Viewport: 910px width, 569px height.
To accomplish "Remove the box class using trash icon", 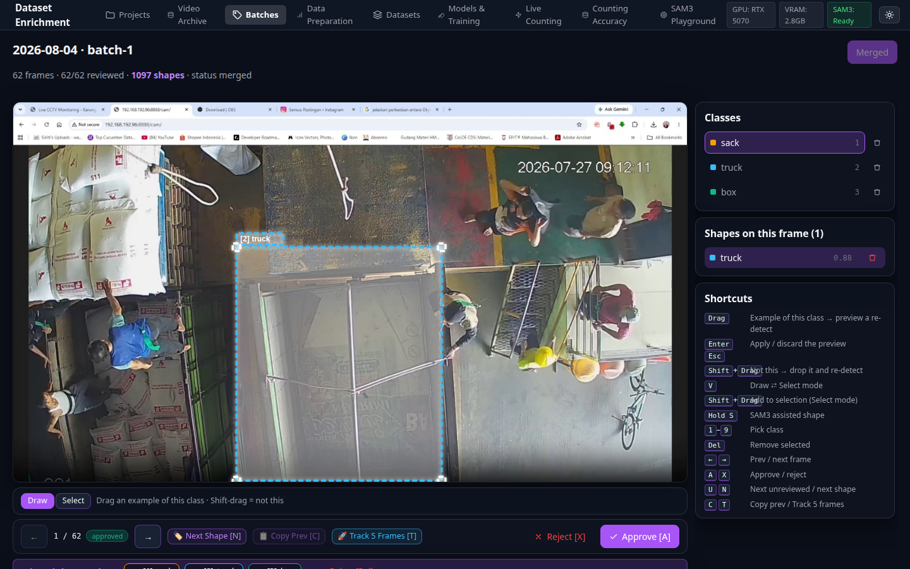I will 877,192.
